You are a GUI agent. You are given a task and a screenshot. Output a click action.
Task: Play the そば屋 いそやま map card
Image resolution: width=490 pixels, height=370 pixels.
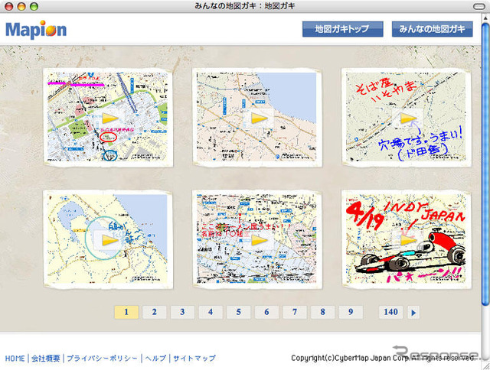coord(407,118)
